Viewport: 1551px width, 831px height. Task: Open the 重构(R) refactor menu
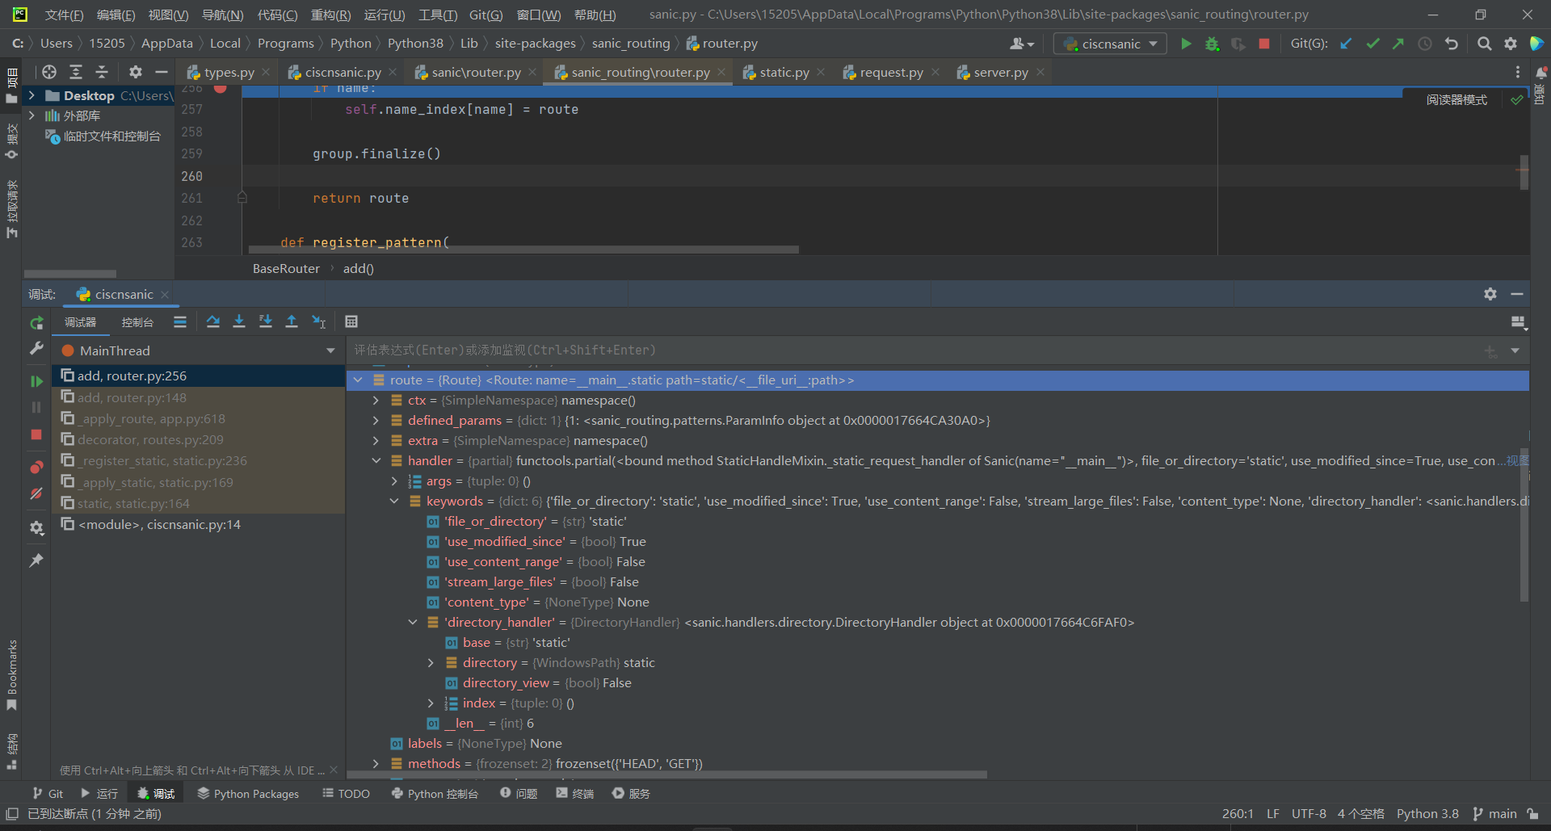[330, 15]
